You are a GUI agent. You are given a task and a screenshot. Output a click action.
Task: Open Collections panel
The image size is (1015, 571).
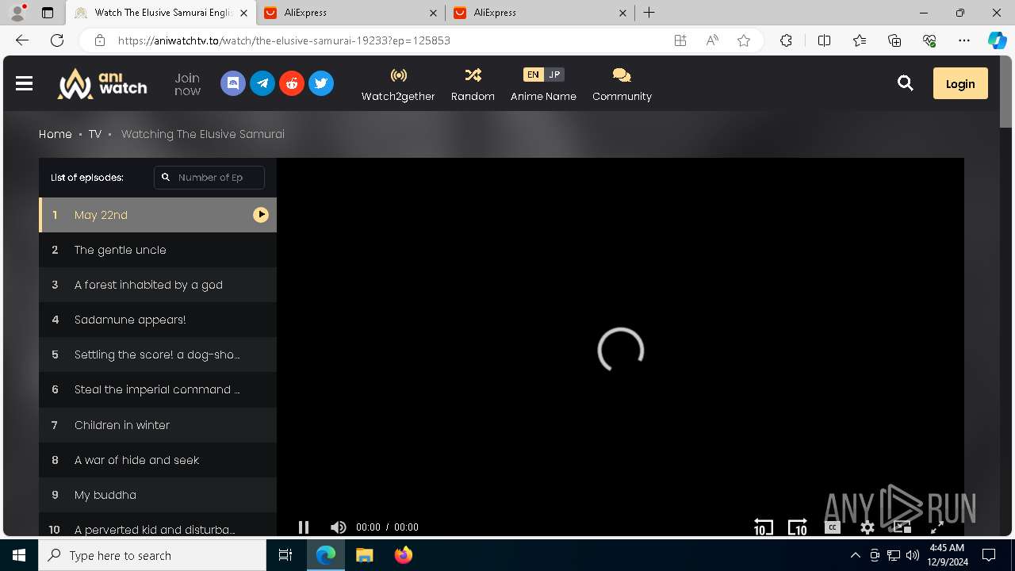point(894,40)
